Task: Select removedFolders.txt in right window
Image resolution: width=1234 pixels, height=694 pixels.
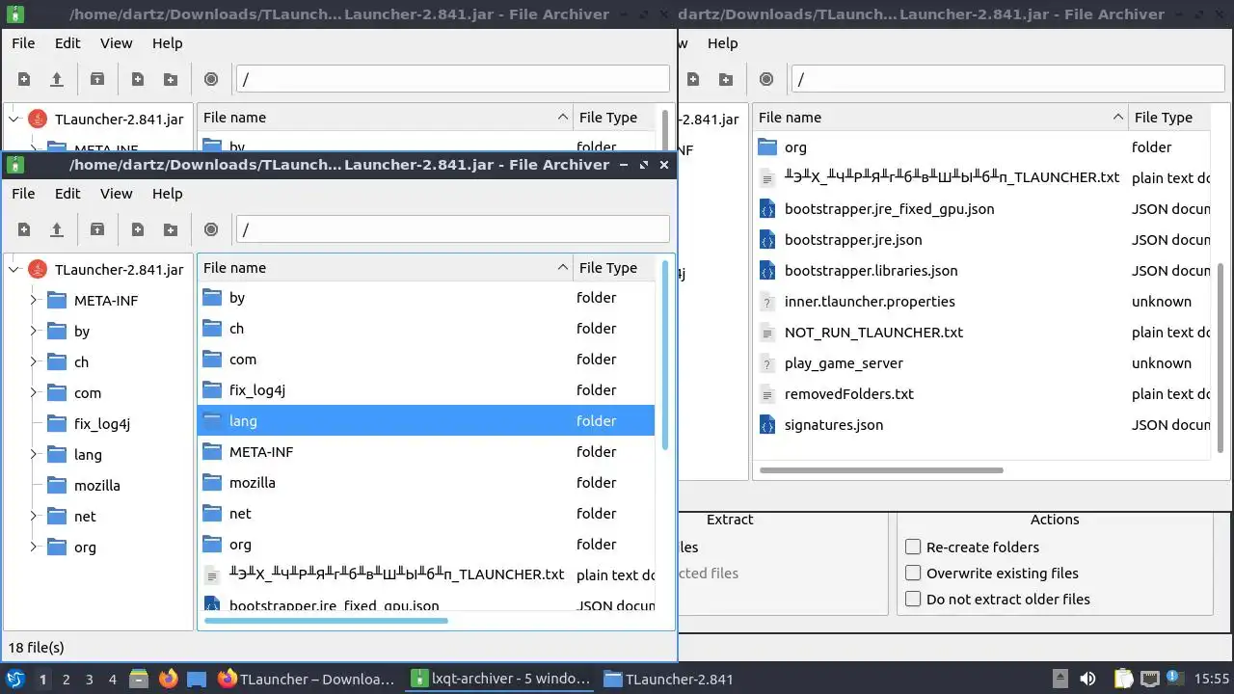Action: pyautogui.click(x=849, y=394)
